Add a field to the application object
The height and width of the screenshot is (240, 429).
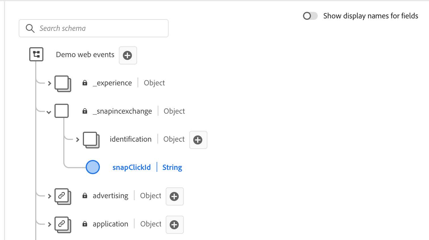174,225
